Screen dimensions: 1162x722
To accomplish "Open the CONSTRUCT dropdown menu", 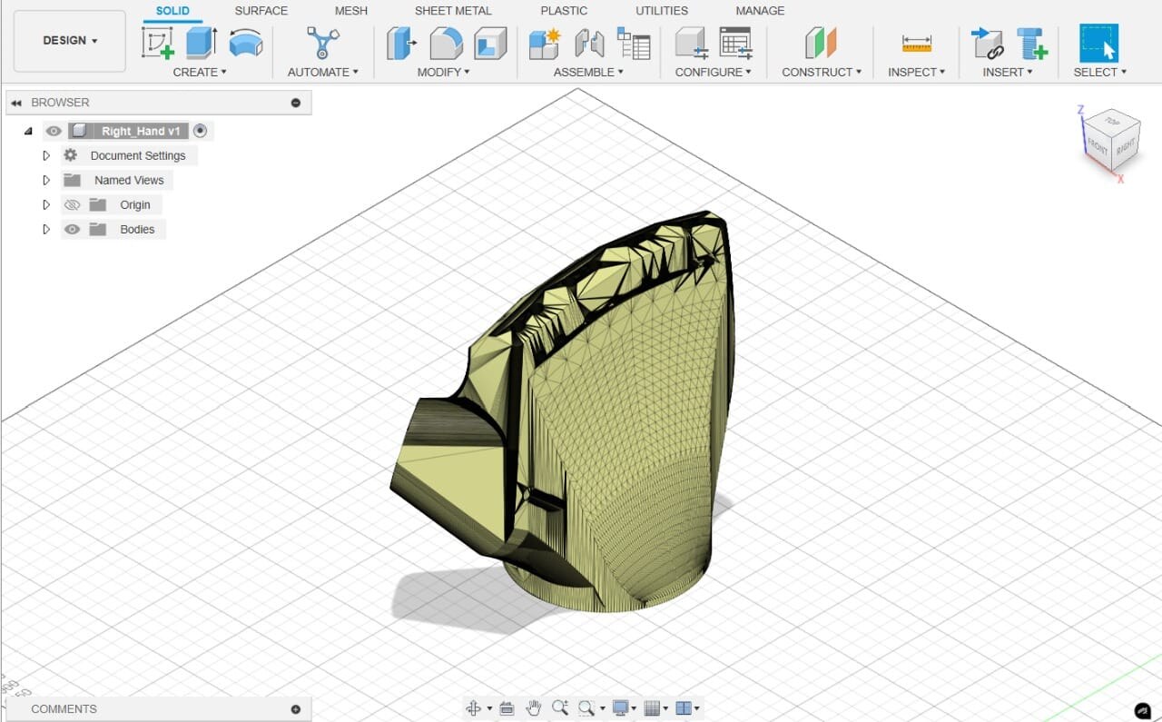I will (x=822, y=72).
